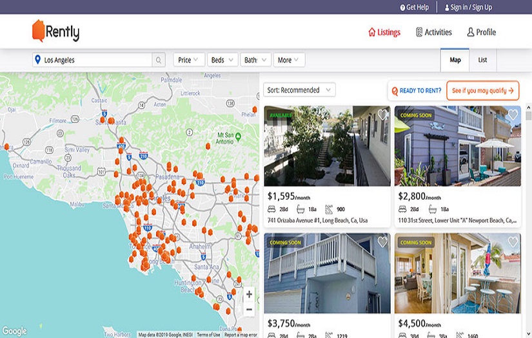Click the $3,750/month price
Image resolution: width=532 pixels, height=338 pixels.
[289, 323]
